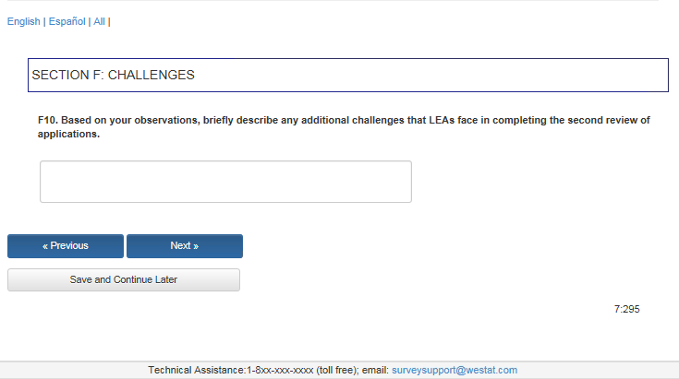The height and width of the screenshot is (379, 679).
Task: Go back with the Previous button
Action: coord(66,246)
